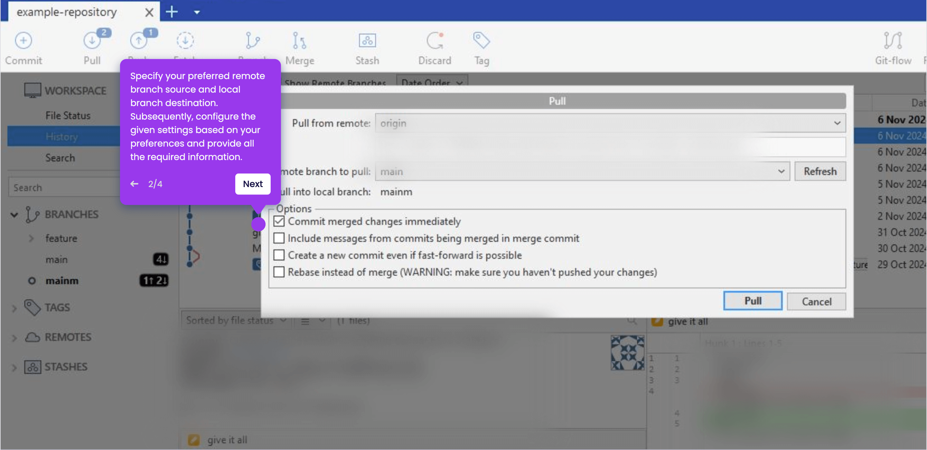
Task: Uncheck Commit merged changes immediately
Action: [x=279, y=221]
